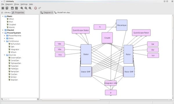Image resolution: width=174 pixels, height=104 pixels.
Task: Click the Zoom in magnifier icon
Action: tap(22, 8)
